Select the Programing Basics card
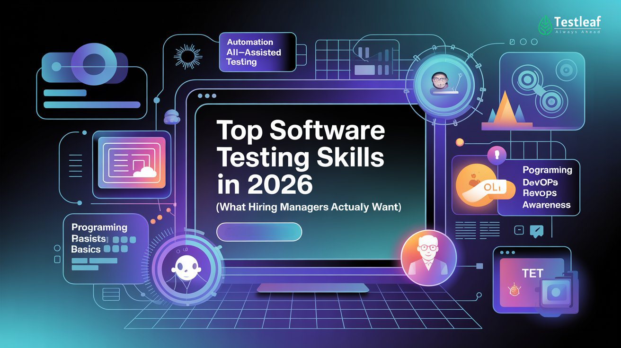 tap(106, 248)
